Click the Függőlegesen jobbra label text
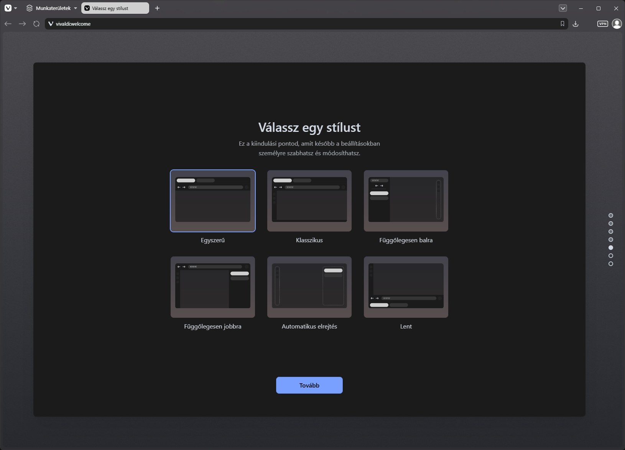625x450 pixels. point(213,327)
